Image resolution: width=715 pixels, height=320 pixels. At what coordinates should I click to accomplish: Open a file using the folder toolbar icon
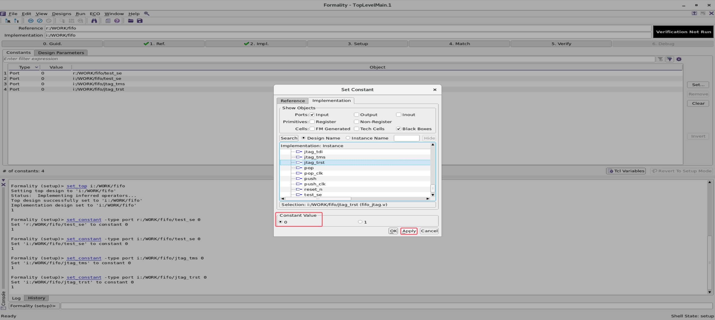pyautogui.click(x=131, y=21)
